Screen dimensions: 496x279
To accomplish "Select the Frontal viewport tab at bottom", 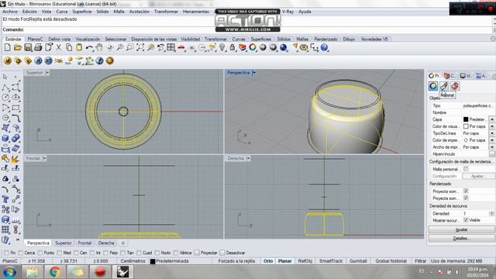I will click(84, 243).
